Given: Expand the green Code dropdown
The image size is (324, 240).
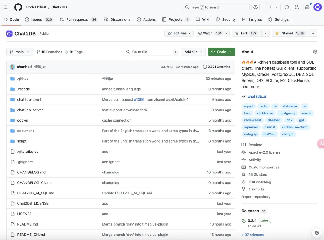Looking at the screenshot, I should click(x=221, y=52).
